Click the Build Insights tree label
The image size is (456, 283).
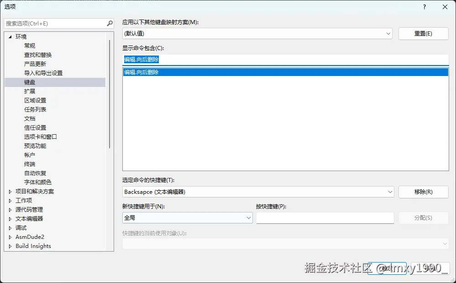(x=33, y=246)
